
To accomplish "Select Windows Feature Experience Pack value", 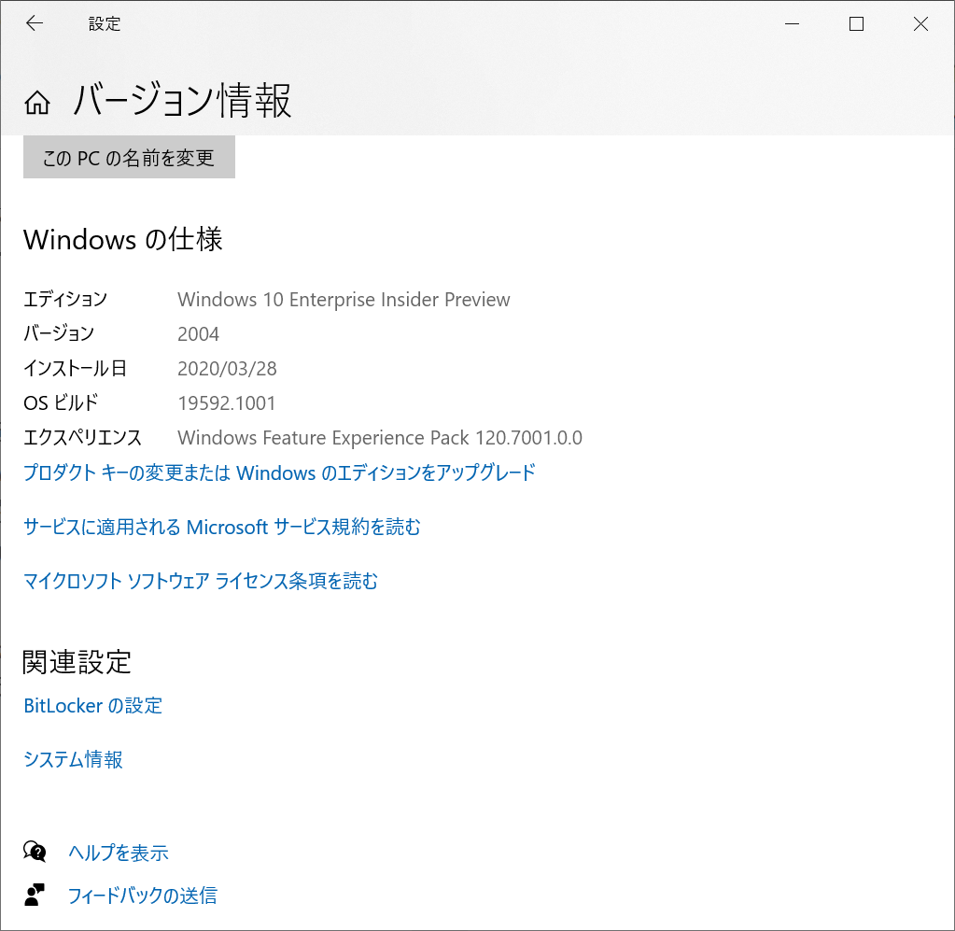I will [379, 437].
